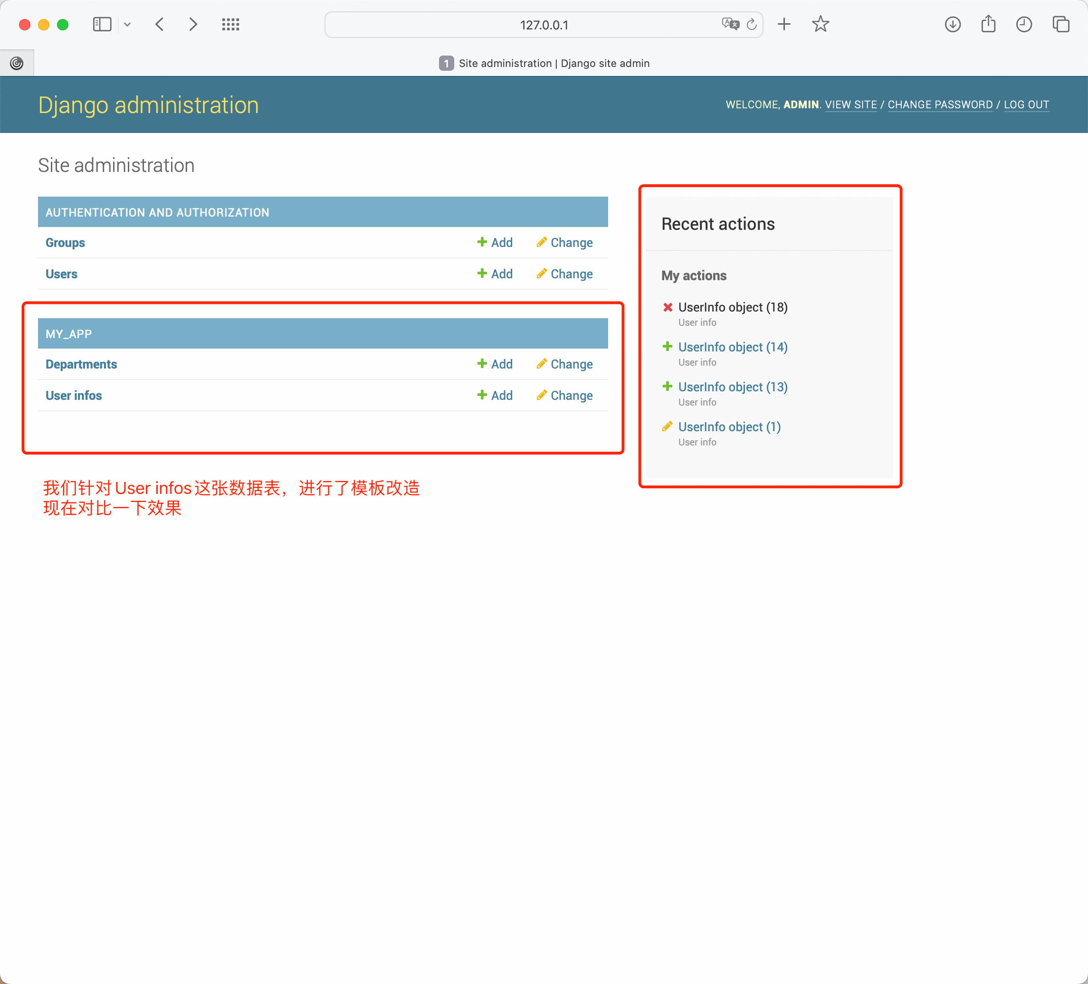1088x984 pixels.
Task: Open the VIEW SITE link
Action: [850, 104]
